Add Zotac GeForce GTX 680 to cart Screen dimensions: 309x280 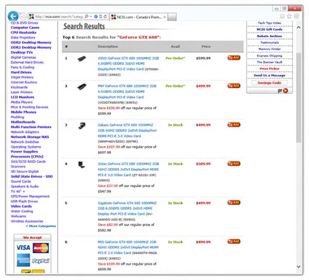[234, 163]
